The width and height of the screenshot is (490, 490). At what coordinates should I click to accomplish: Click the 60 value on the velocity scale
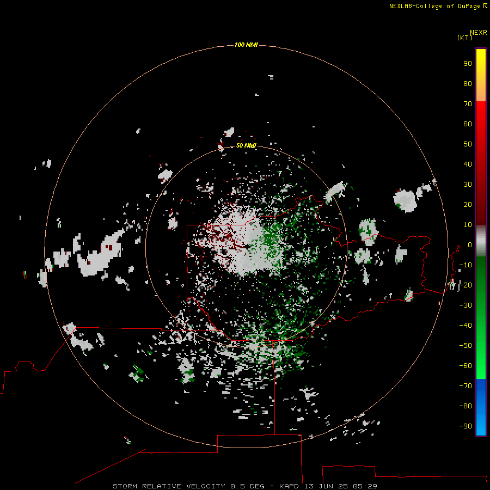(468, 124)
